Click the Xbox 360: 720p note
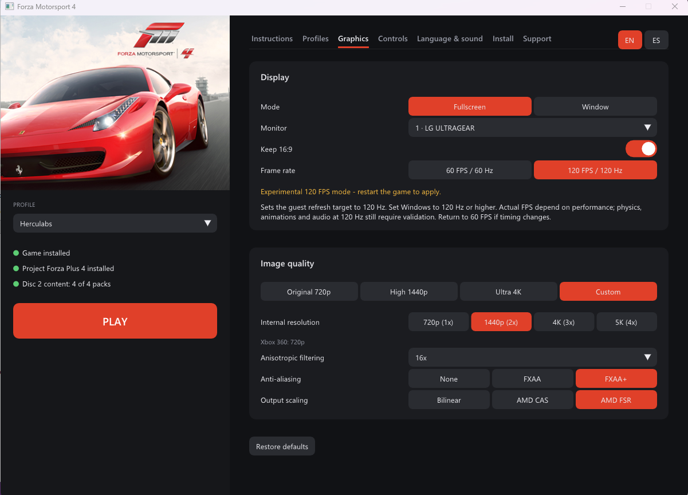 tap(282, 342)
